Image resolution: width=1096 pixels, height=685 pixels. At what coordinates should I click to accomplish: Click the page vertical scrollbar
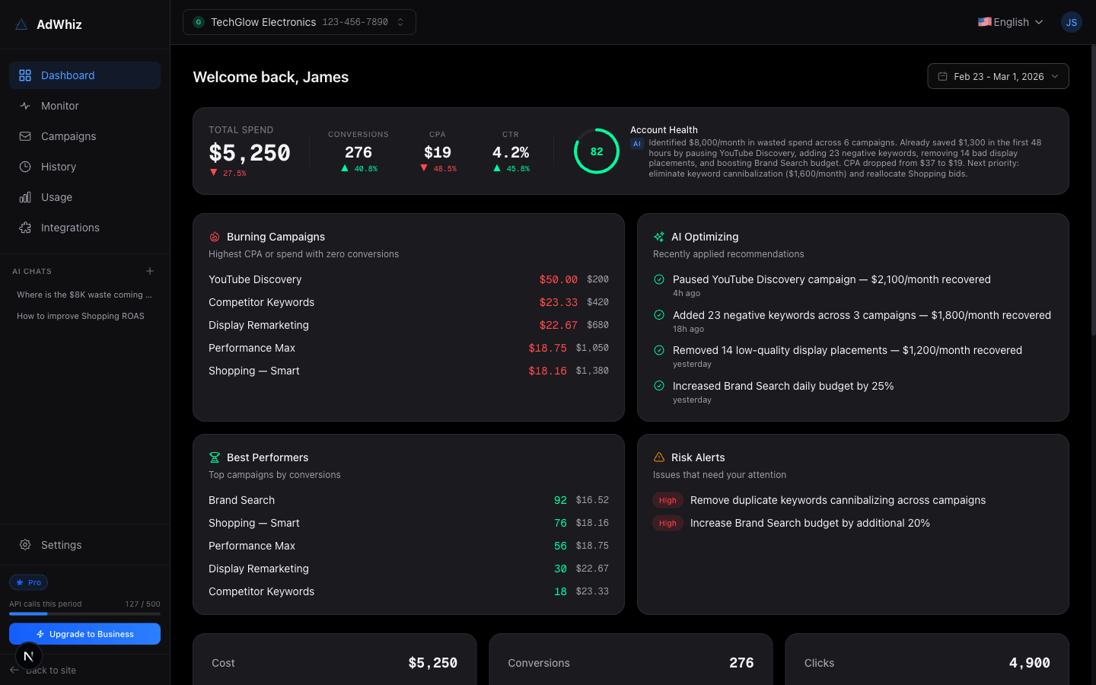1093,190
